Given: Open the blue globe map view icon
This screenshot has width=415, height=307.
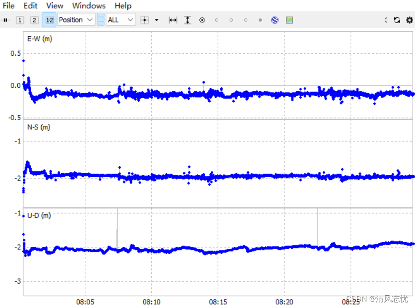Looking at the screenshot, I should [275, 20].
